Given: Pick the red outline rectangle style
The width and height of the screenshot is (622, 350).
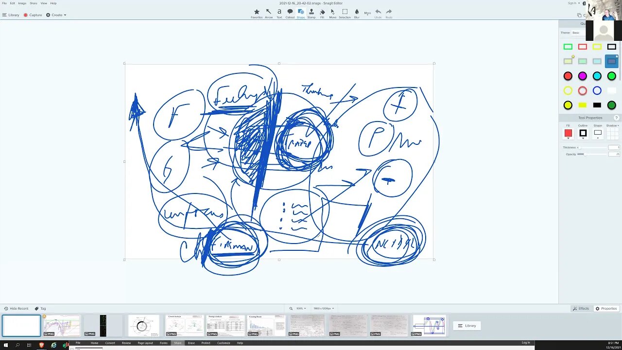Looking at the screenshot, I should point(583,47).
